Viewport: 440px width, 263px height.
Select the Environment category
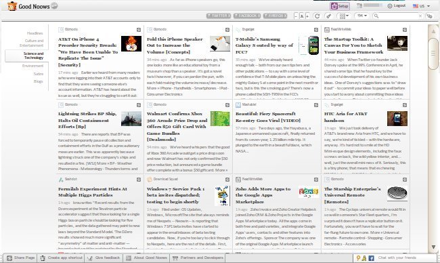[x=33, y=66]
